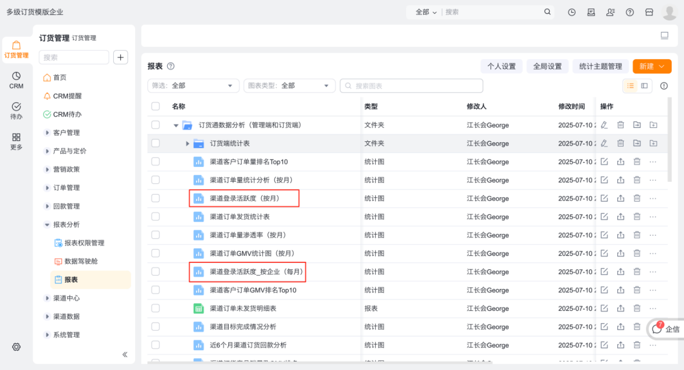Click the screen icon above the 报表 panel
This screenshot has width=684, height=370.
pos(664,36)
